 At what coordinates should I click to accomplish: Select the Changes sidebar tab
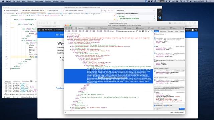tap(171, 31)
